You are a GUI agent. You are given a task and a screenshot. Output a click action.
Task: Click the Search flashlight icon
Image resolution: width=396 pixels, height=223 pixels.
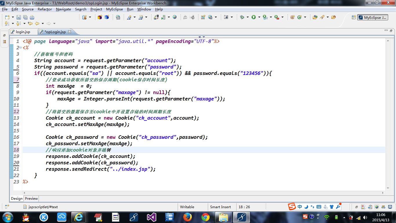tap(322, 17)
